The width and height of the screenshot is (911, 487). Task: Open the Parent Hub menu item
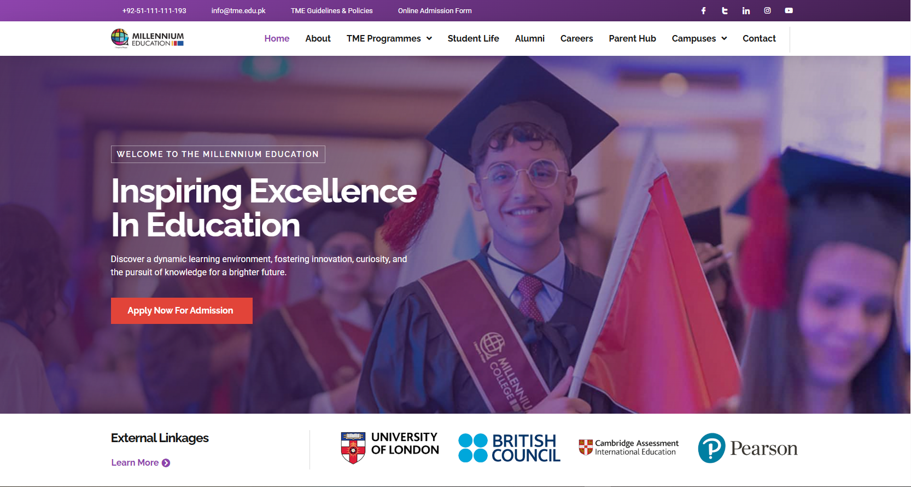pyautogui.click(x=632, y=38)
